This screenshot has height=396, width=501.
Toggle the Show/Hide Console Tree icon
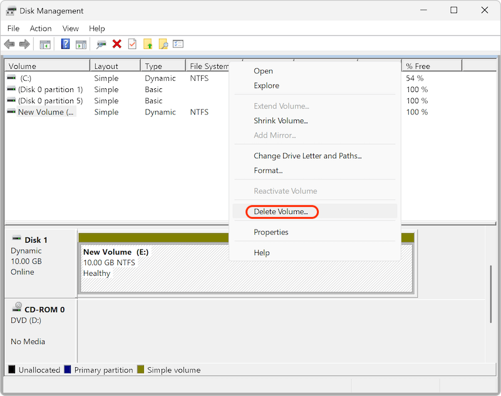44,44
